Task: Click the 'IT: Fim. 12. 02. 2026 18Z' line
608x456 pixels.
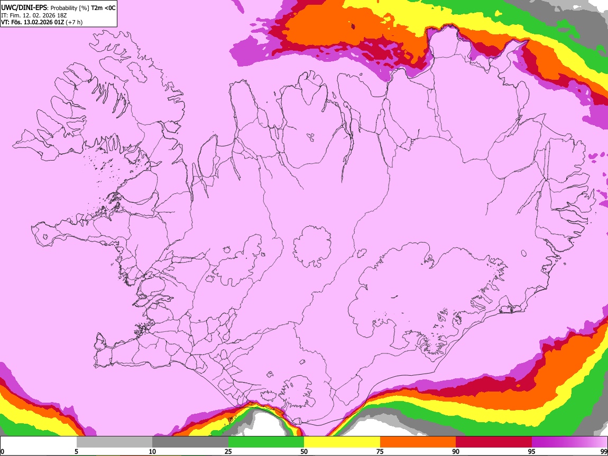Action: 34,15
